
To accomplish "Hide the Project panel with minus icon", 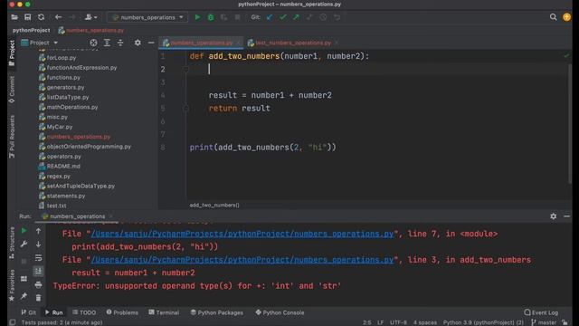I will [x=151, y=43].
